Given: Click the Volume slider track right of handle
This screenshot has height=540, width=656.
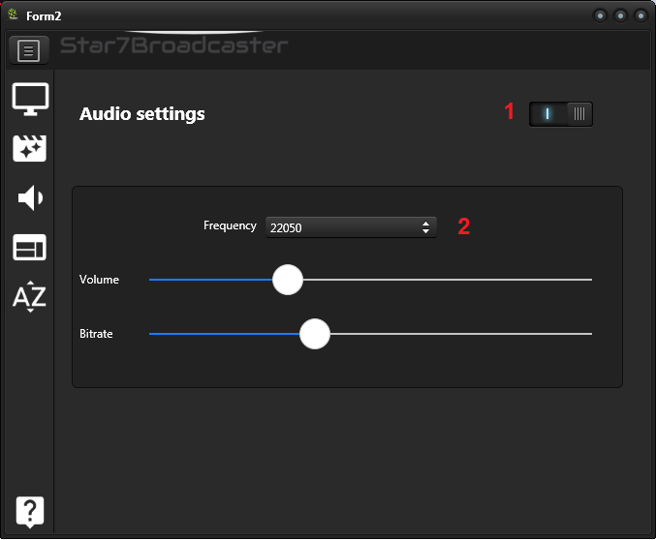Looking at the screenshot, I should (x=448, y=280).
